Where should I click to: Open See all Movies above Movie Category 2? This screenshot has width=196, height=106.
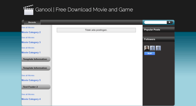pyautogui.click(x=28, y=27)
